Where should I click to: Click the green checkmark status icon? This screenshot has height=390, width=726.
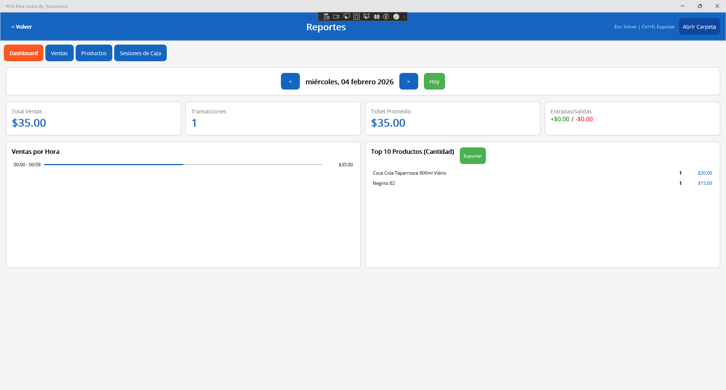[396, 17]
